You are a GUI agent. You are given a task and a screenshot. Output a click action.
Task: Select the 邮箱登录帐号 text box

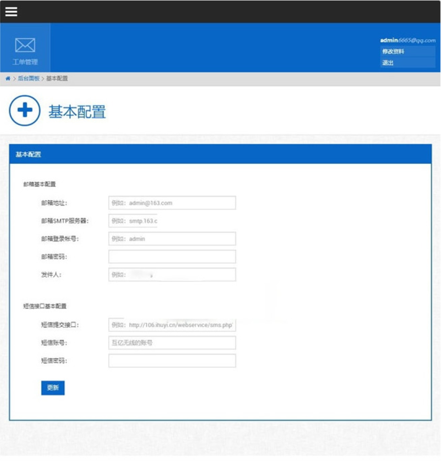pyautogui.click(x=172, y=239)
